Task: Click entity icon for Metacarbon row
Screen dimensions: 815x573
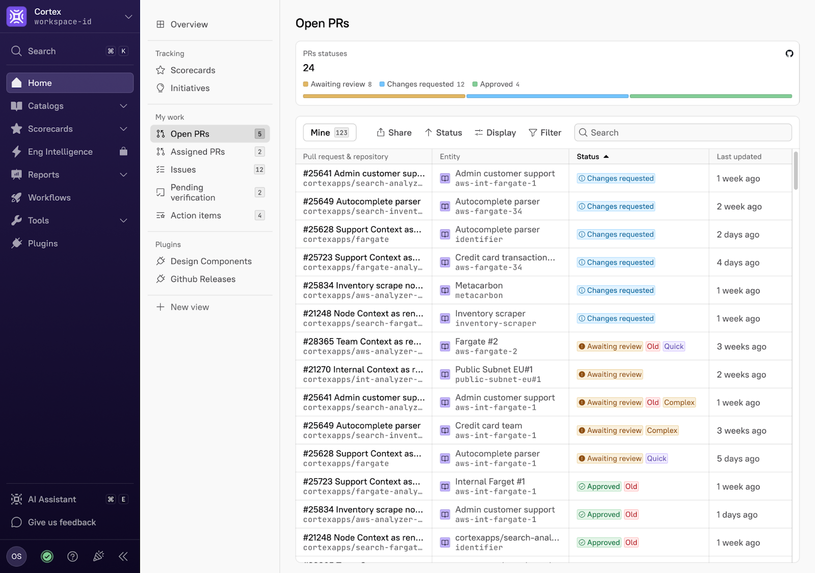Action: 445,290
